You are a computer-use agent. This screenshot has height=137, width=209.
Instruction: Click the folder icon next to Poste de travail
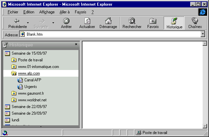coord(14,60)
